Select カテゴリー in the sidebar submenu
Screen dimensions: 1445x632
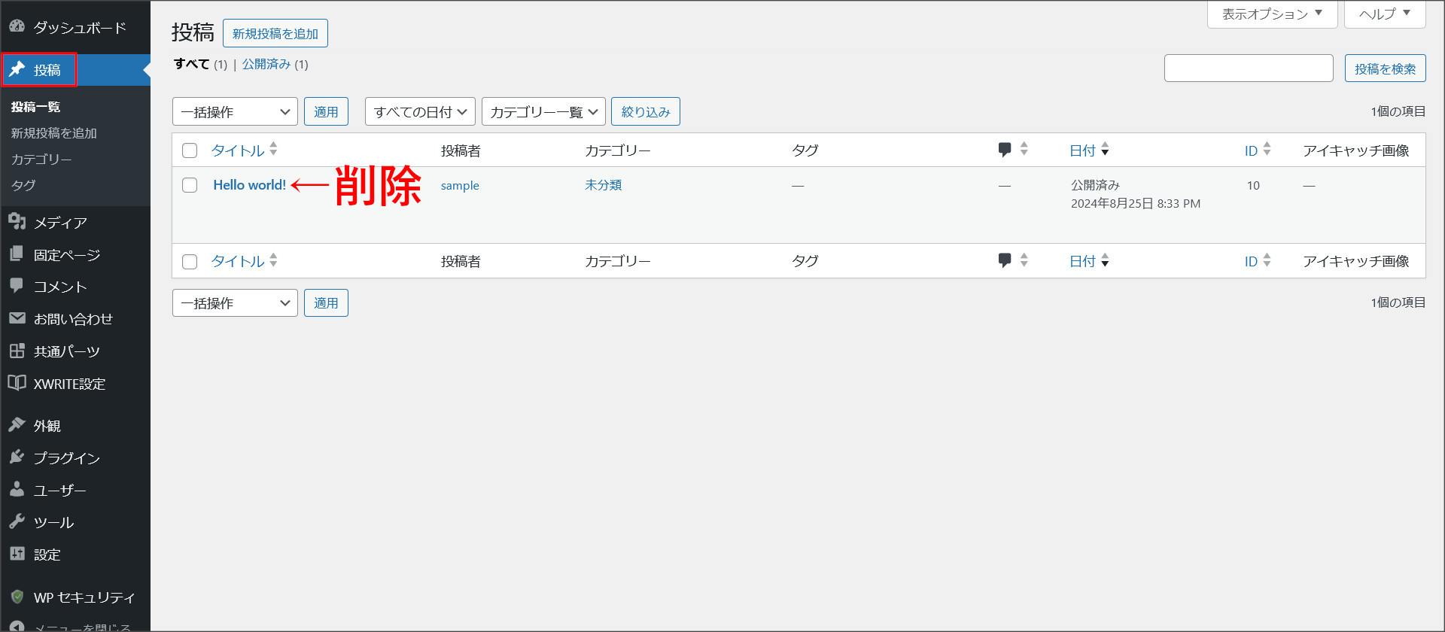(41, 160)
